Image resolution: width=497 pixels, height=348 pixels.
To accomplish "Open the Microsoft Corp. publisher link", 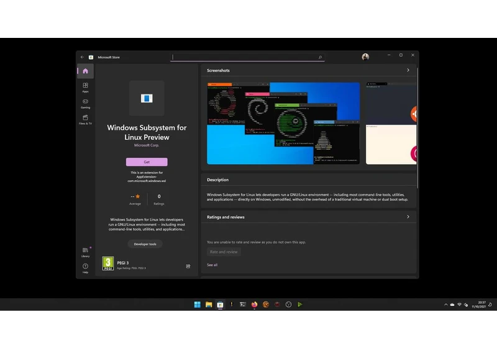I will point(147,145).
